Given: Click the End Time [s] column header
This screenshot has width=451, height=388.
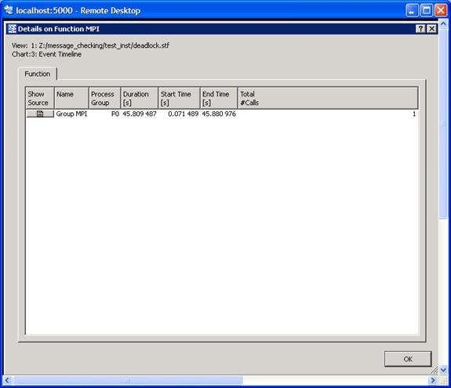Looking at the screenshot, I should click(219, 98).
